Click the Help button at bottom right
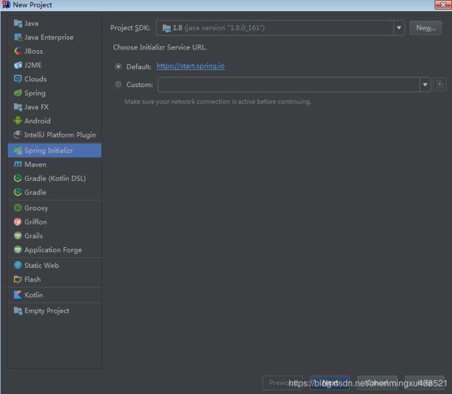 coord(424,383)
